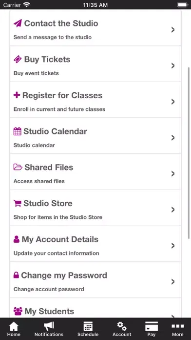Image resolution: width=191 pixels, height=340 pixels.
Task: Tap the paper plane Contact the Studio icon
Action: [x=18, y=23]
